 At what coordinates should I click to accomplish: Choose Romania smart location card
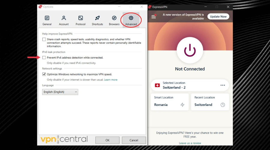click(x=169, y=102)
